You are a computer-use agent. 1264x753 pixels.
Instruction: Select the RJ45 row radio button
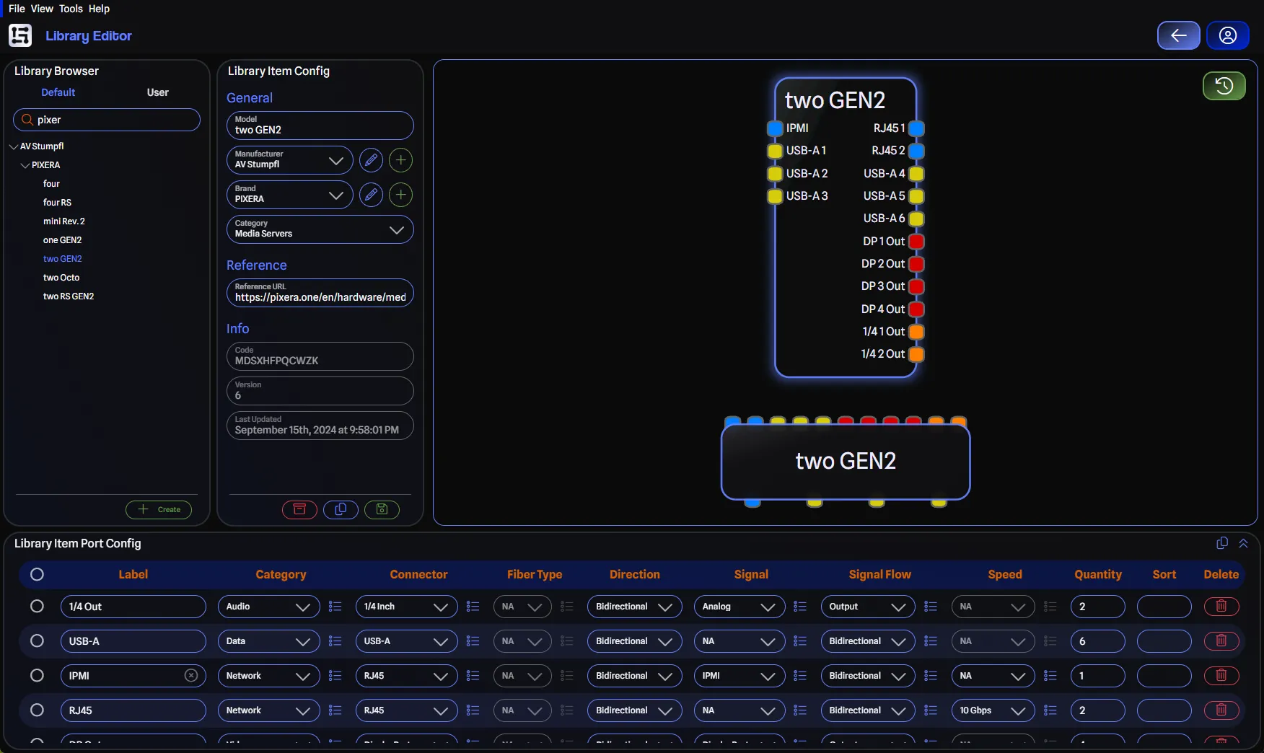(37, 710)
